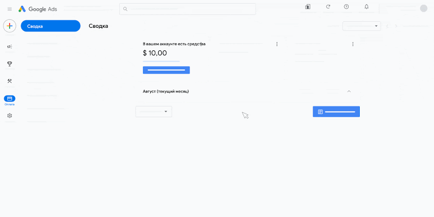Click the blue button under $ 10,00
434x217 pixels.
(x=166, y=70)
